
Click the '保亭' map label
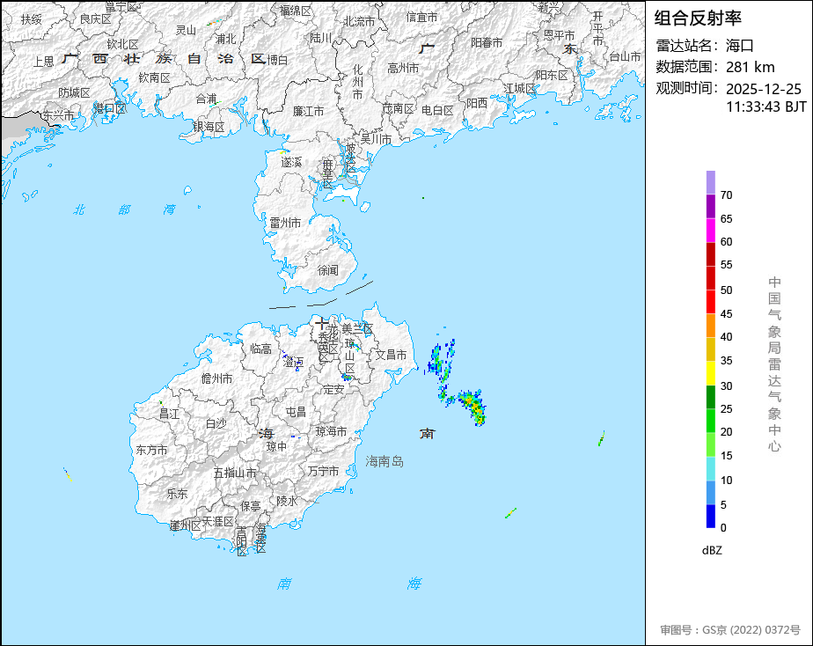tap(251, 505)
